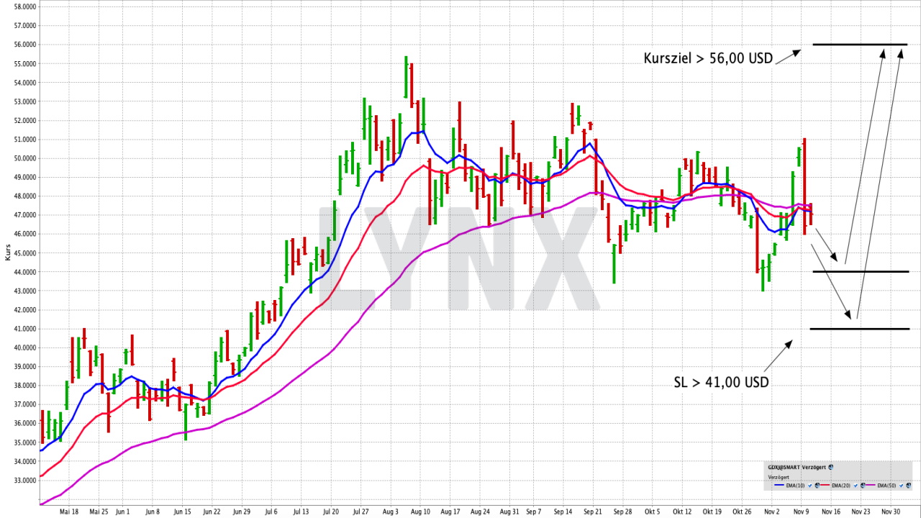Click the Nov 9 date label
The height and width of the screenshot is (518, 921).
[801, 512]
